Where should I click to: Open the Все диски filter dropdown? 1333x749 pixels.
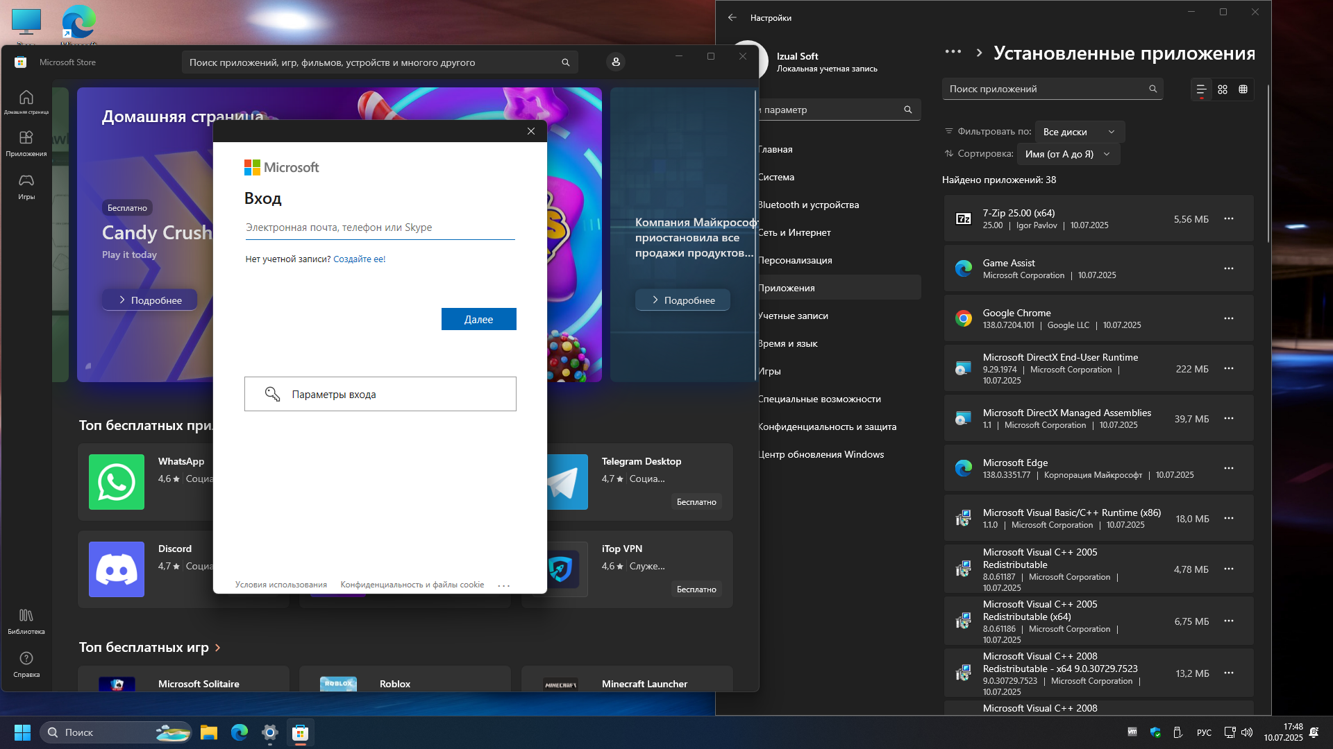(x=1080, y=132)
